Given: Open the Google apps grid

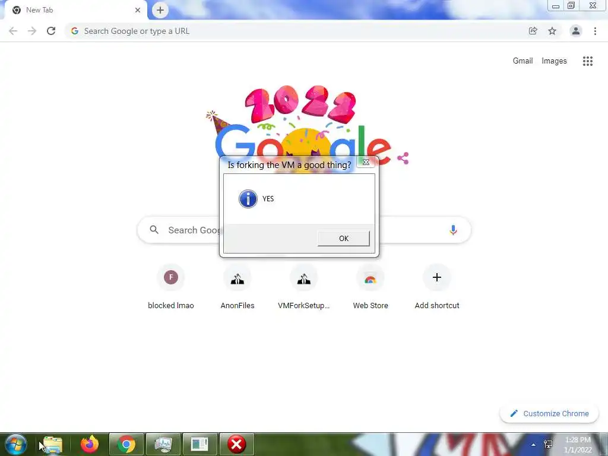Looking at the screenshot, I should tap(588, 61).
